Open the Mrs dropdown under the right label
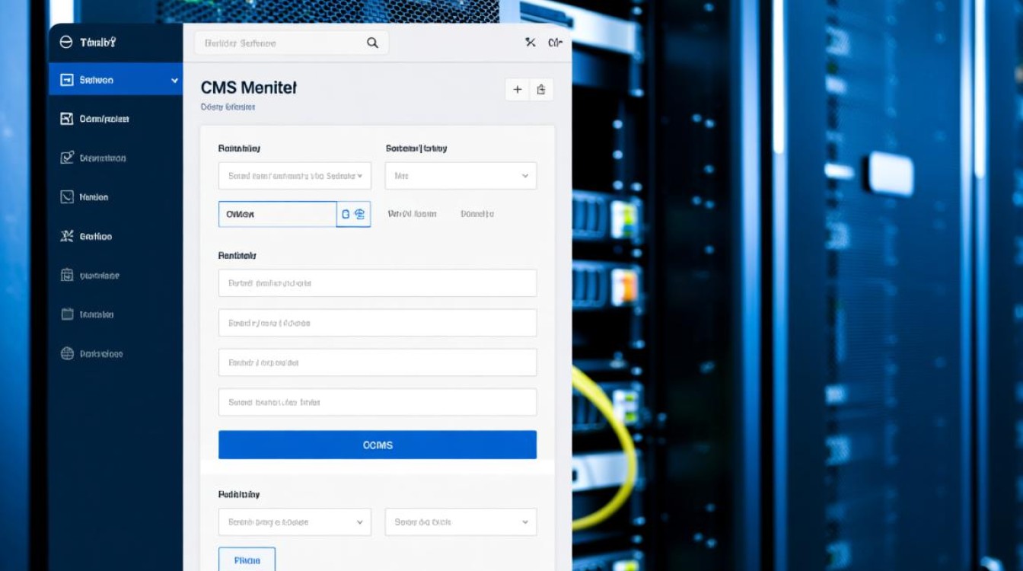Viewport: 1023px width, 571px height. (461, 176)
